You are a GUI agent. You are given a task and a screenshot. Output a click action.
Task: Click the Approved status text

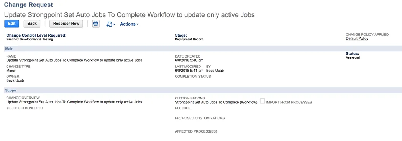click(353, 58)
